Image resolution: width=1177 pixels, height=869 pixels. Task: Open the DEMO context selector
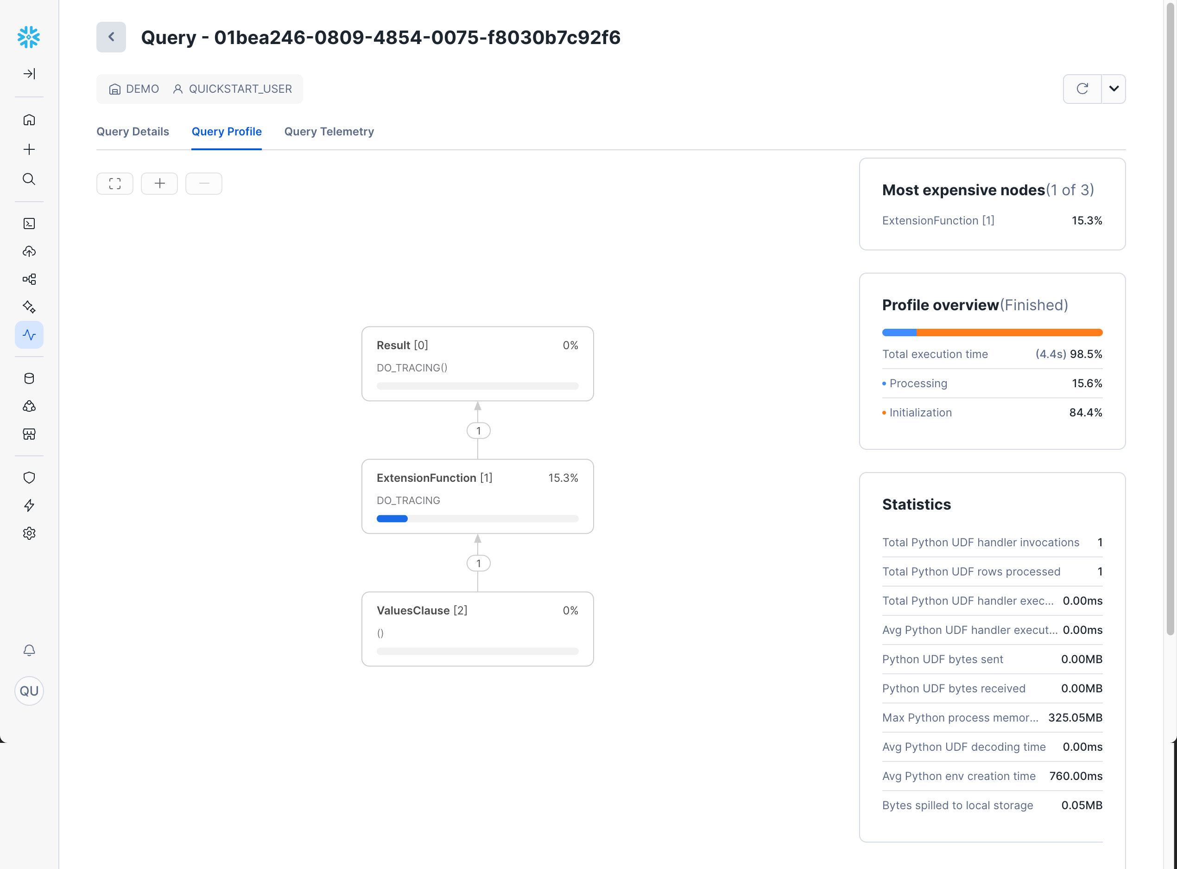click(133, 89)
